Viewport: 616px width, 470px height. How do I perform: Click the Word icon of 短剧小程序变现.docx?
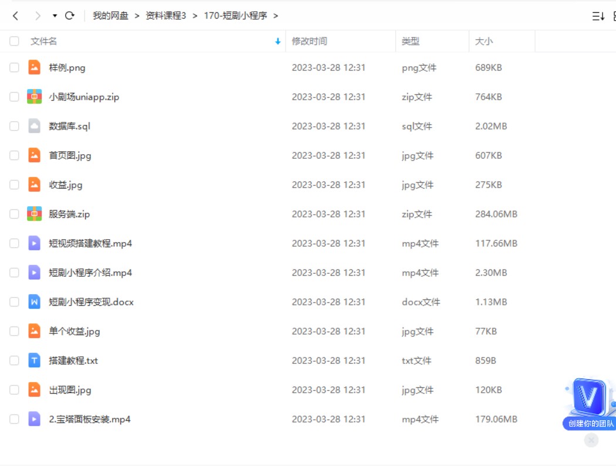point(35,302)
